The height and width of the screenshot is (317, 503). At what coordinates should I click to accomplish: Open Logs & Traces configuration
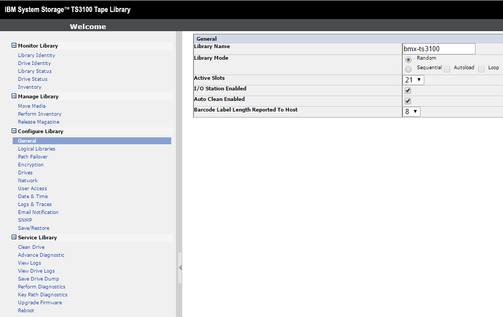tap(35, 204)
